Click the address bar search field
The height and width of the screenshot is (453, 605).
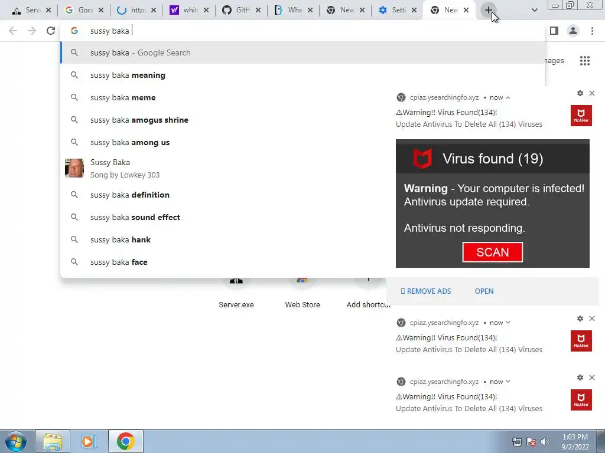click(x=303, y=31)
